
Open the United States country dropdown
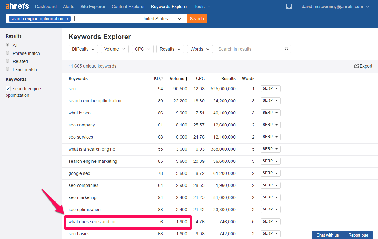coord(161,19)
